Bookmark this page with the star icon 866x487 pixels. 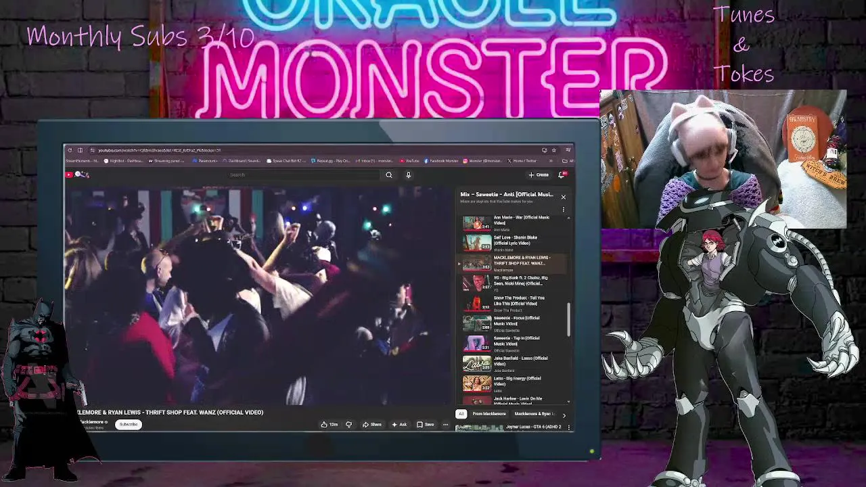click(x=554, y=150)
